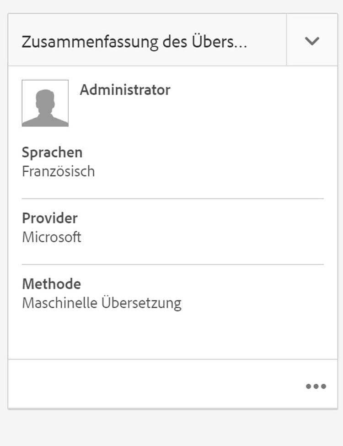This screenshot has height=446, width=343.
Task: Click the blank area right of Microsoft
Action: 206,237
